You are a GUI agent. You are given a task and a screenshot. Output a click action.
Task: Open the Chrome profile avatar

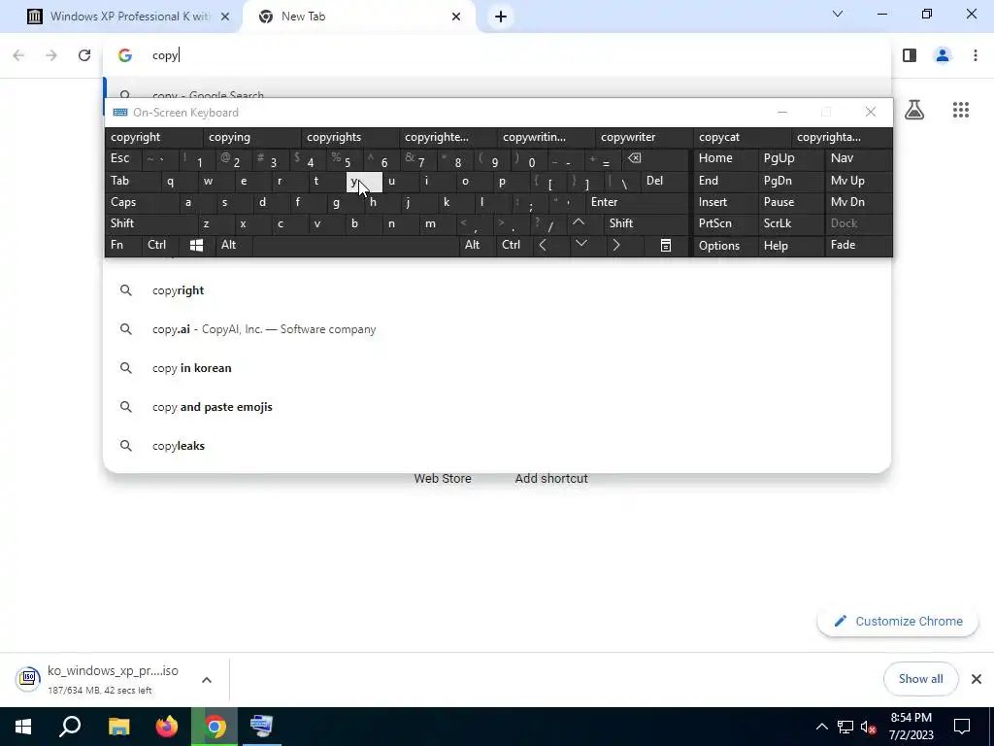pos(943,55)
